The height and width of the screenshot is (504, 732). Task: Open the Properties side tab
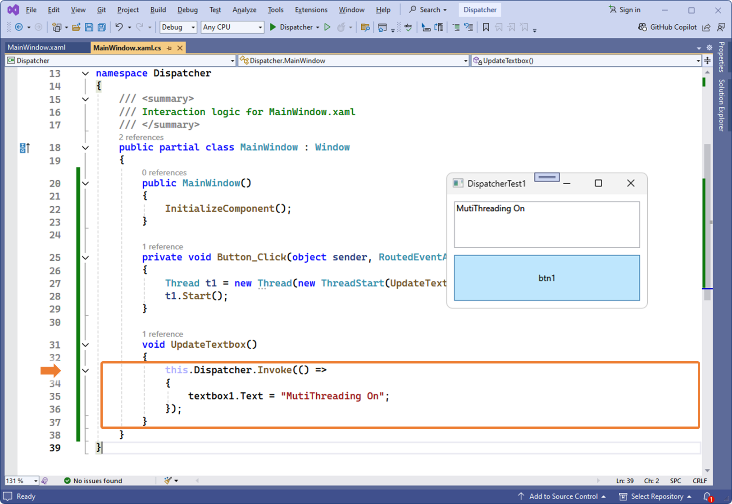point(722,57)
